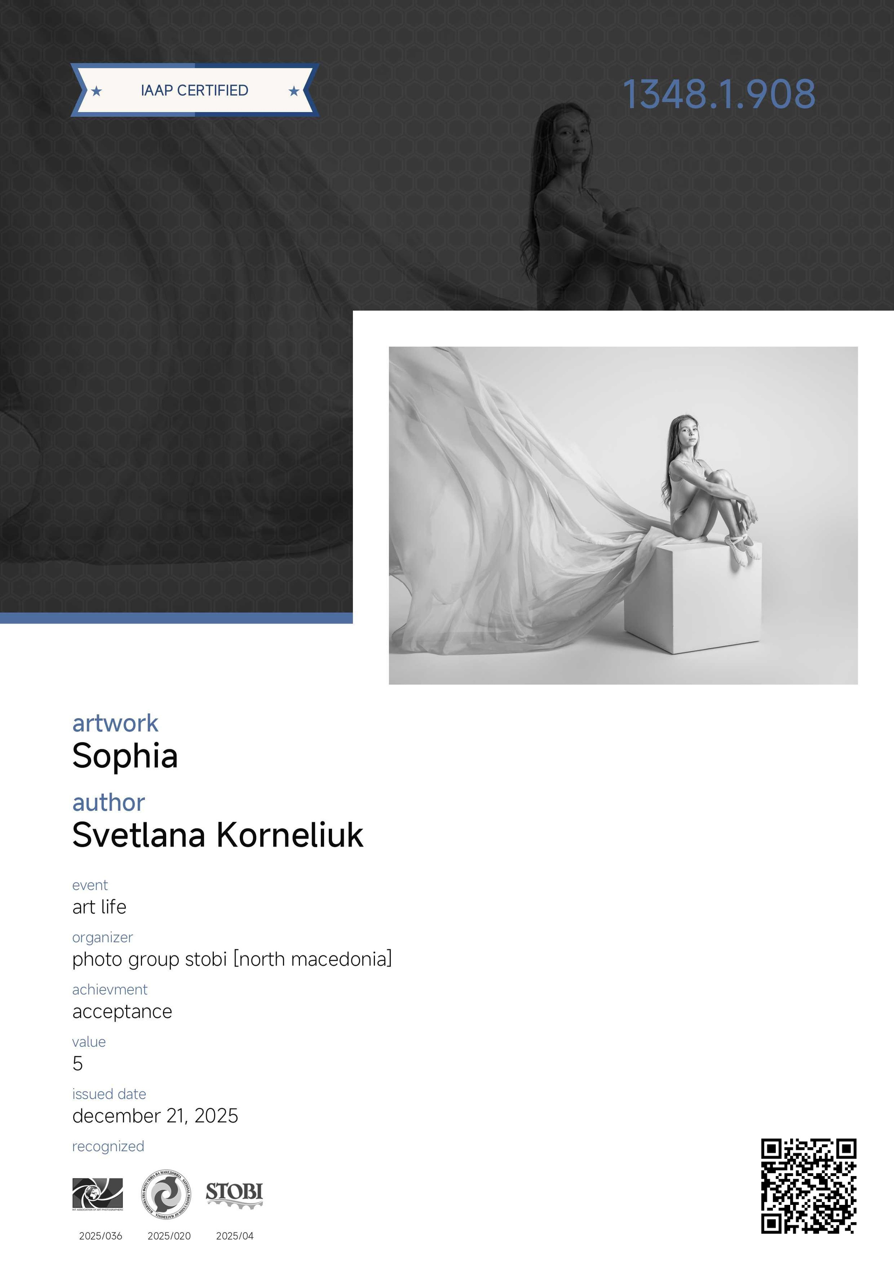This screenshot has height=1264, width=894.
Task: Click the organizer photo group stobi text
Action: pos(232,959)
